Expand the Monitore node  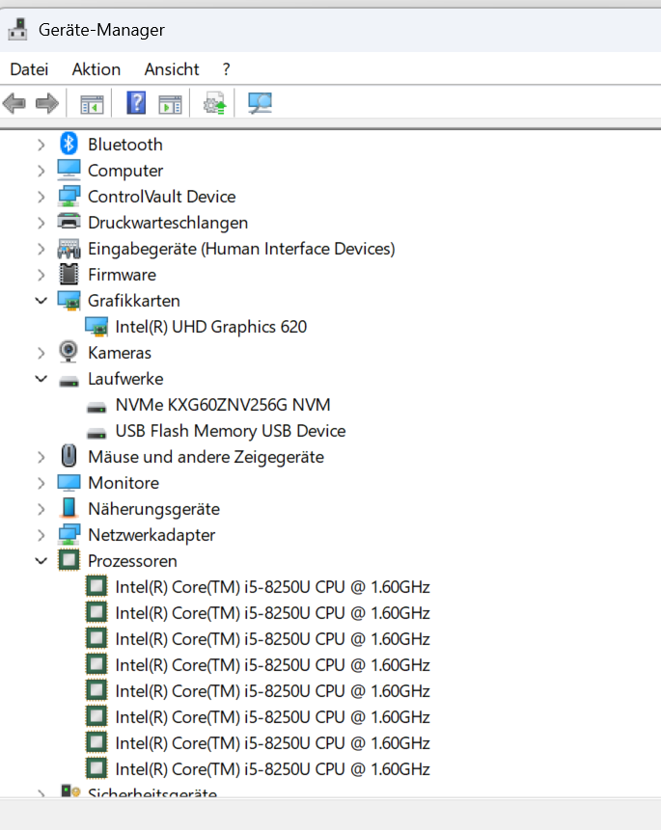[x=41, y=483]
